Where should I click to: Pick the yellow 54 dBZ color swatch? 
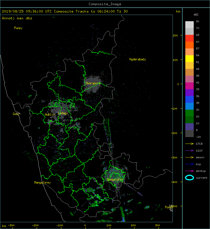pyautogui.click(x=189, y=58)
